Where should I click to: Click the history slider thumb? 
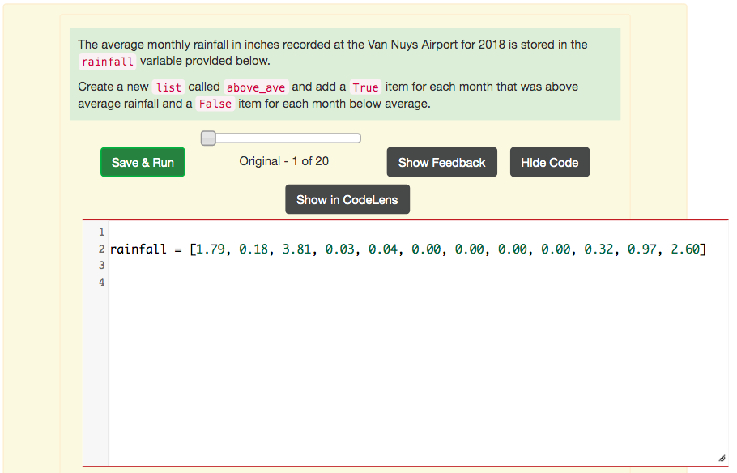pyautogui.click(x=209, y=138)
